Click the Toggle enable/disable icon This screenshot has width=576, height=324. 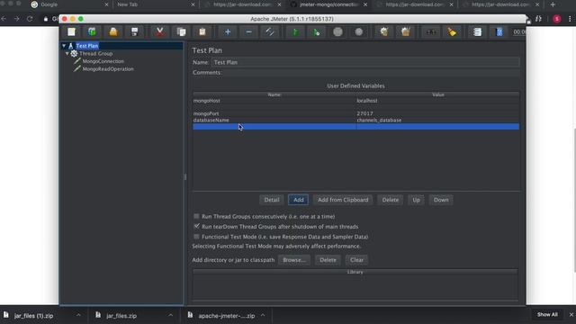[x=270, y=32]
